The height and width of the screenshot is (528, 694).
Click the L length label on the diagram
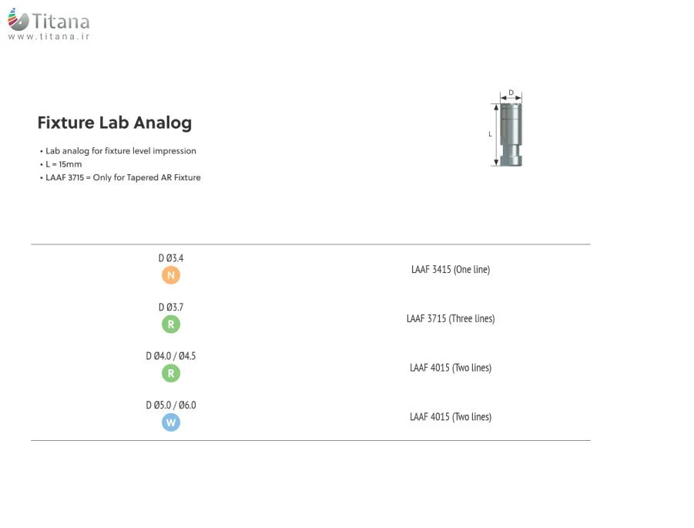click(x=490, y=134)
